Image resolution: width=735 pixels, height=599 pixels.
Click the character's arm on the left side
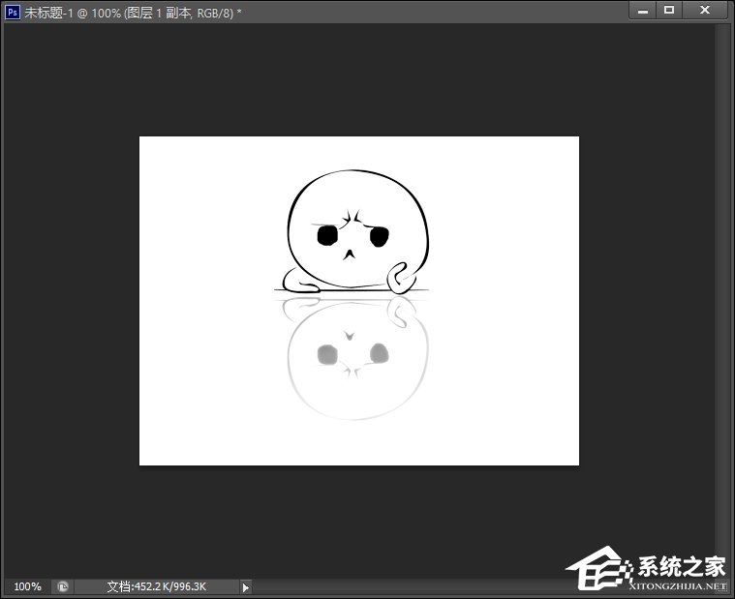[305, 285]
